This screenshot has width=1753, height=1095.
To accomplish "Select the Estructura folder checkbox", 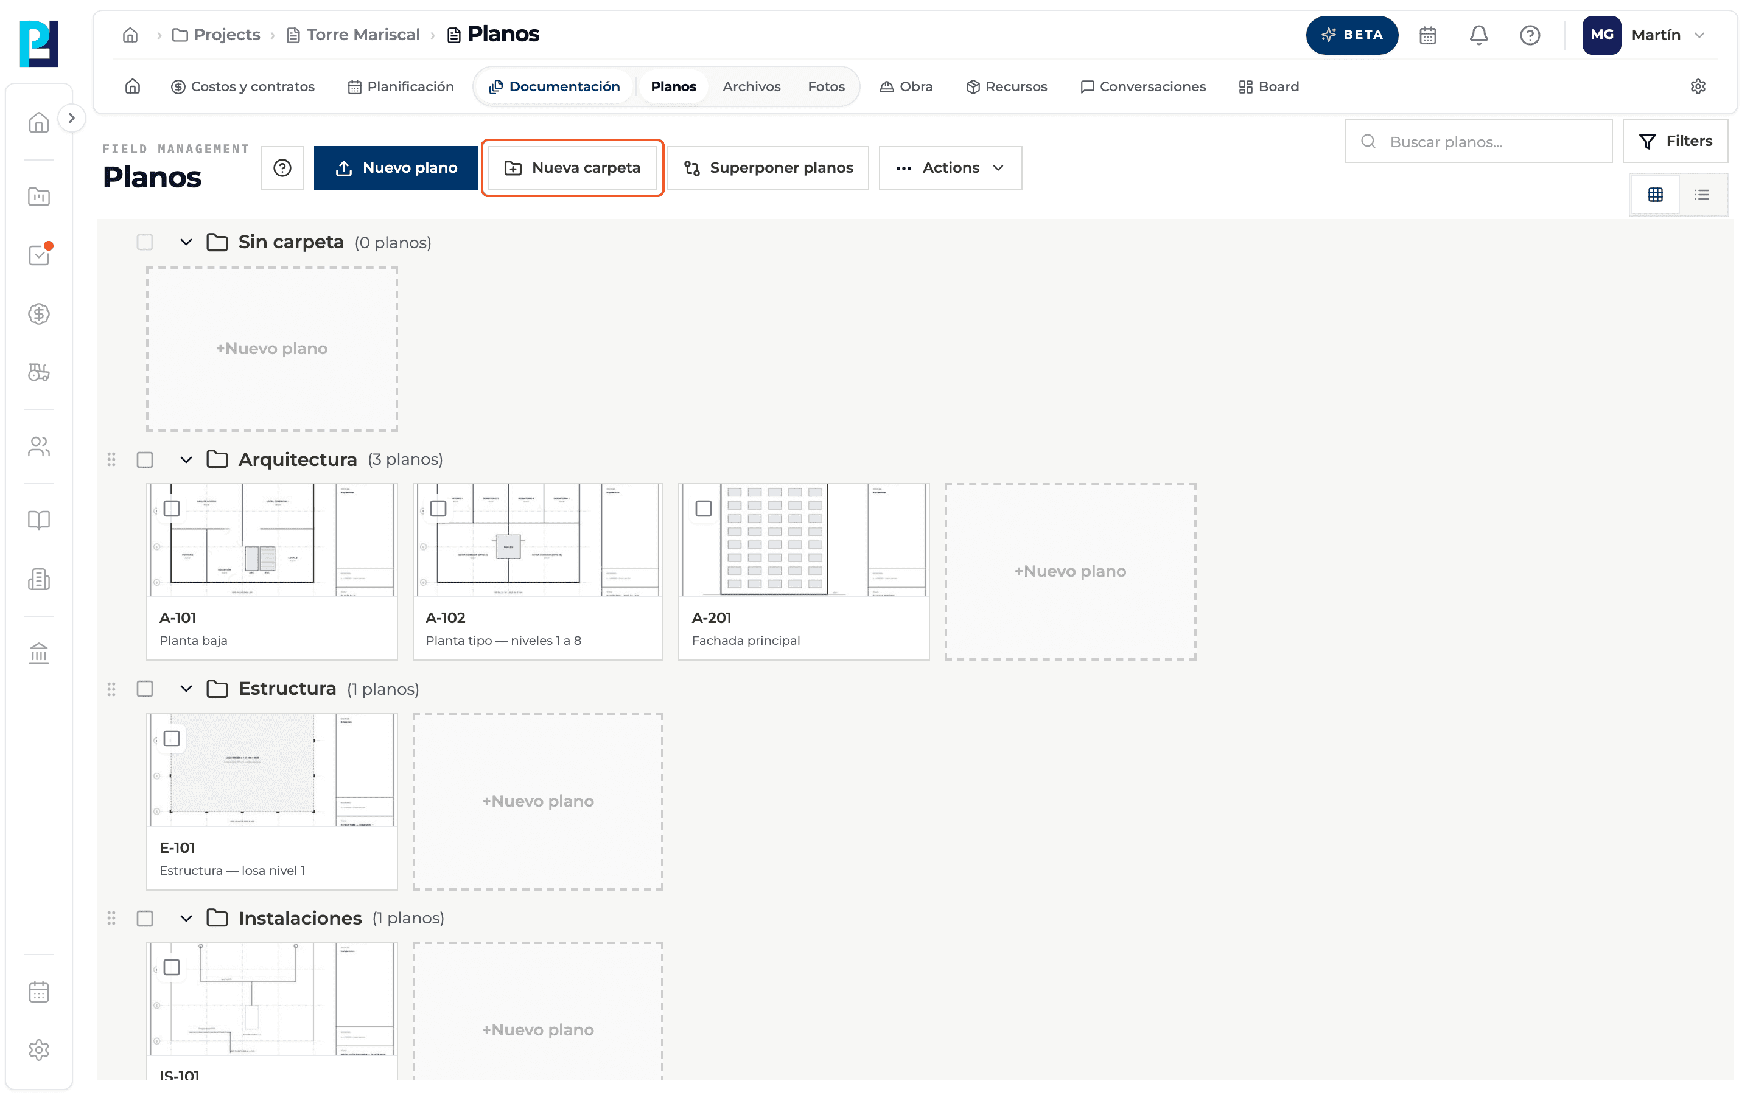I will [x=145, y=689].
